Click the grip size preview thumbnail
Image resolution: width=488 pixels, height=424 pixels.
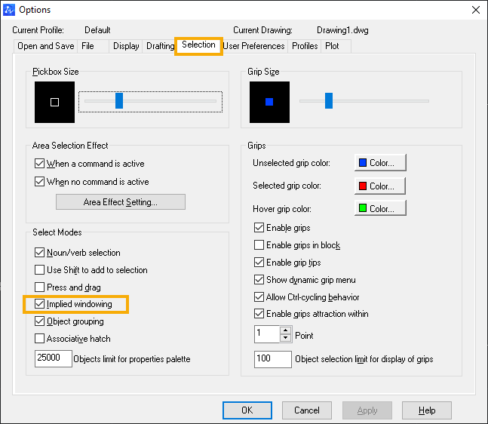[269, 102]
